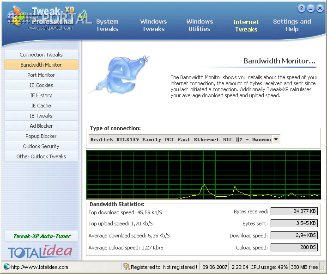
Task: Open the Windows Tweaks tab
Action: pos(153,25)
